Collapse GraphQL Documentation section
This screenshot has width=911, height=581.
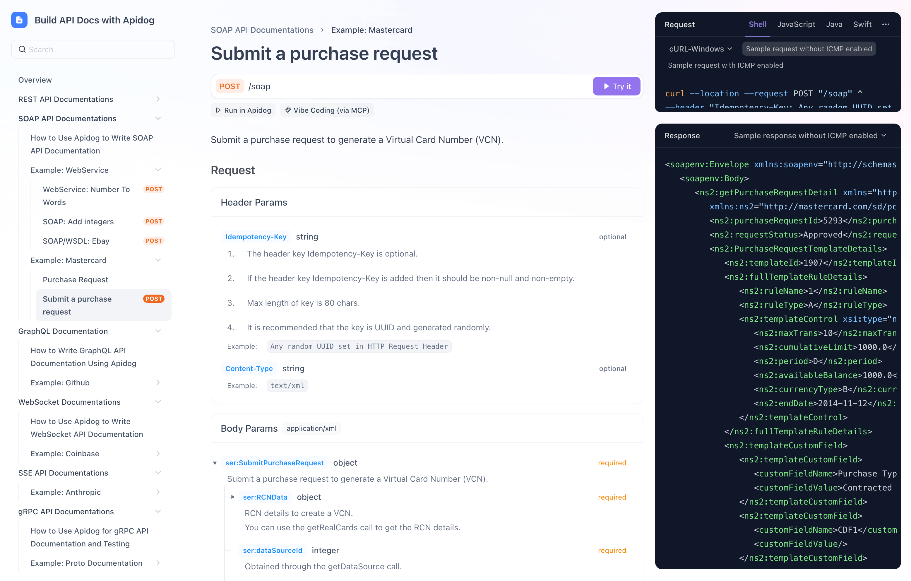pyautogui.click(x=158, y=331)
